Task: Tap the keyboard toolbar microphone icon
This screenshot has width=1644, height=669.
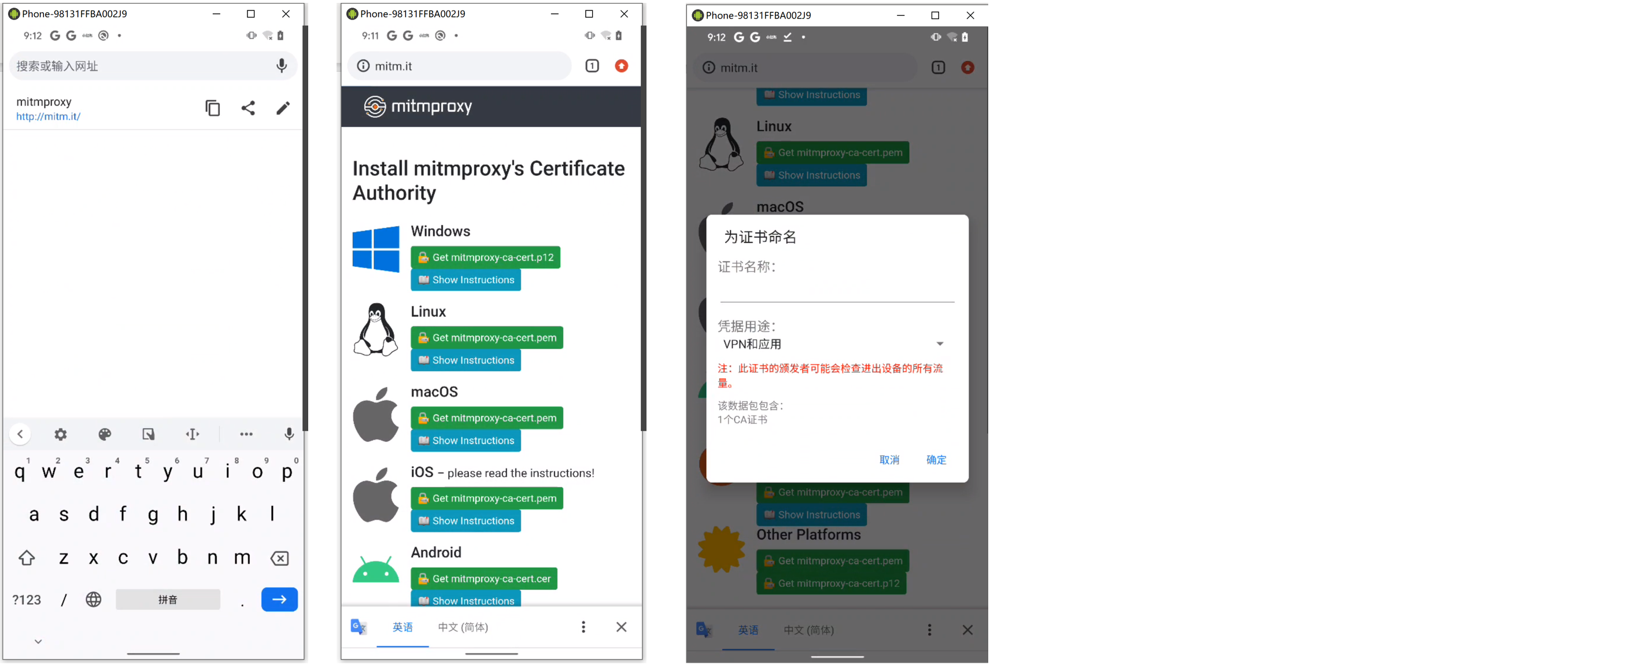Action: pyautogui.click(x=289, y=434)
